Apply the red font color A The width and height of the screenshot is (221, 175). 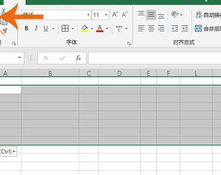[x=100, y=28]
